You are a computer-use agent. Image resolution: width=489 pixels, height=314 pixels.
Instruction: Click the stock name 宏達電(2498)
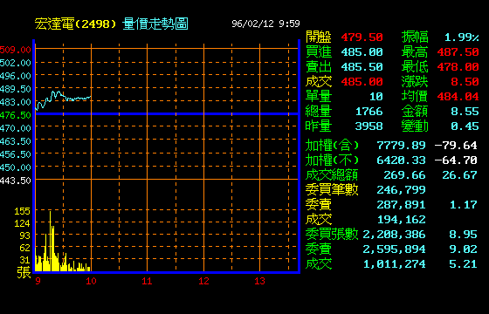click(75, 24)
